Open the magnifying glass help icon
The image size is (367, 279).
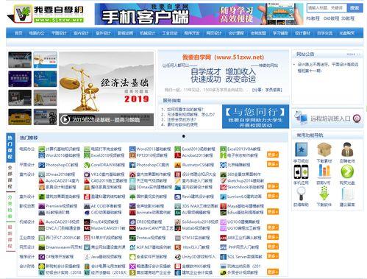click(301, 194)
